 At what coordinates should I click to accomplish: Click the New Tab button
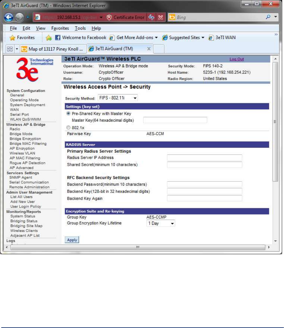[x=159, y=49]
